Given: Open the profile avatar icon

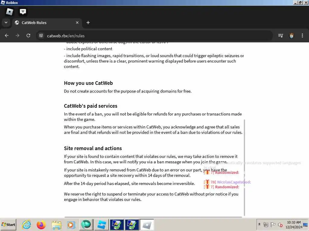Looking at the screenshot, I should [291, 35].
